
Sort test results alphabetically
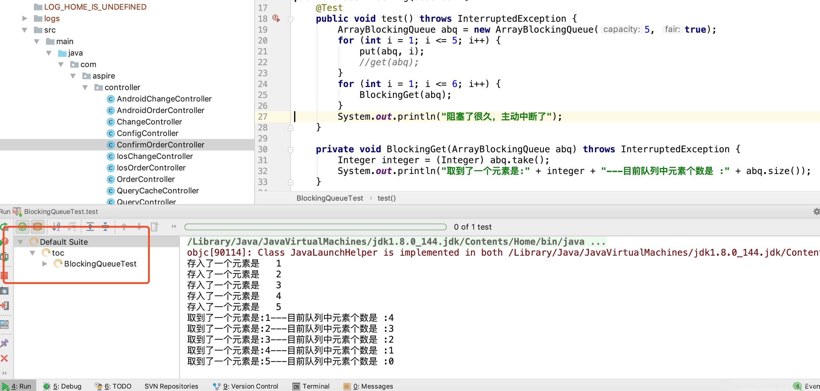coord(56,227)
